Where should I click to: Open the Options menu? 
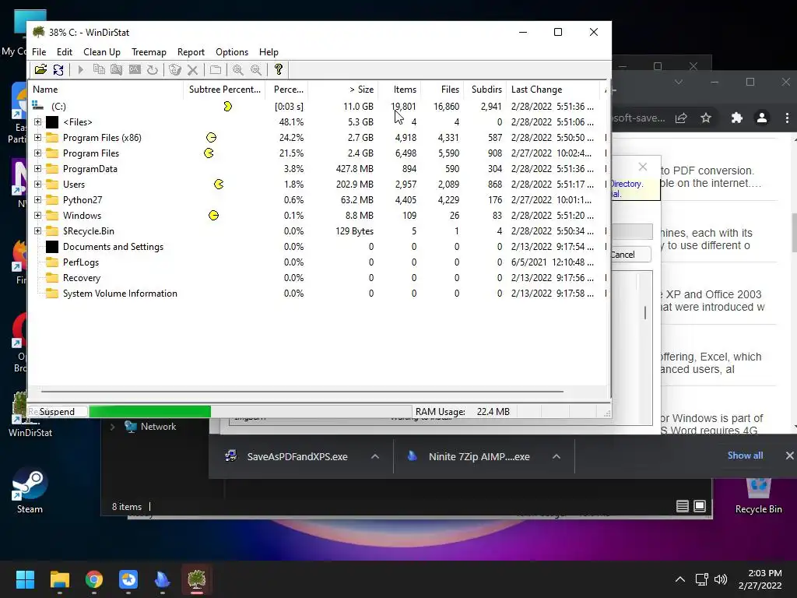tap(232, 52)
